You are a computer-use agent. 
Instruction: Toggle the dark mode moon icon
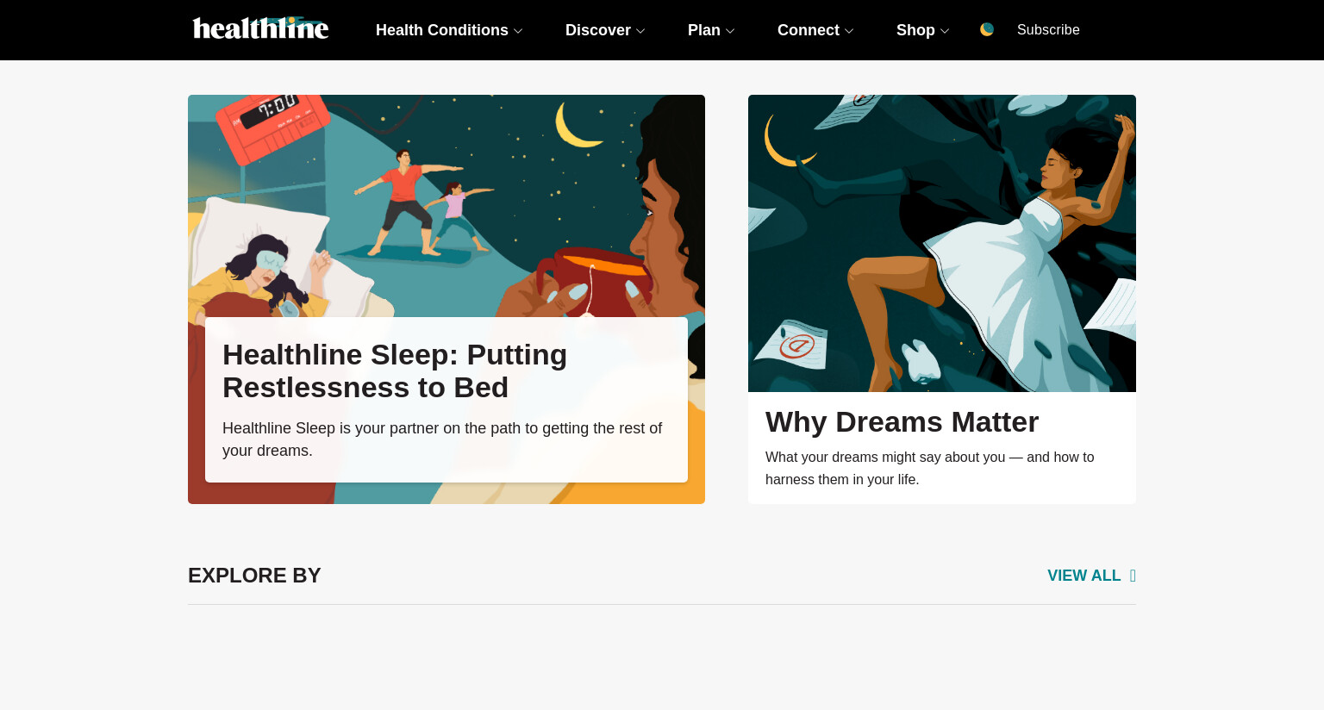(987, 29)
